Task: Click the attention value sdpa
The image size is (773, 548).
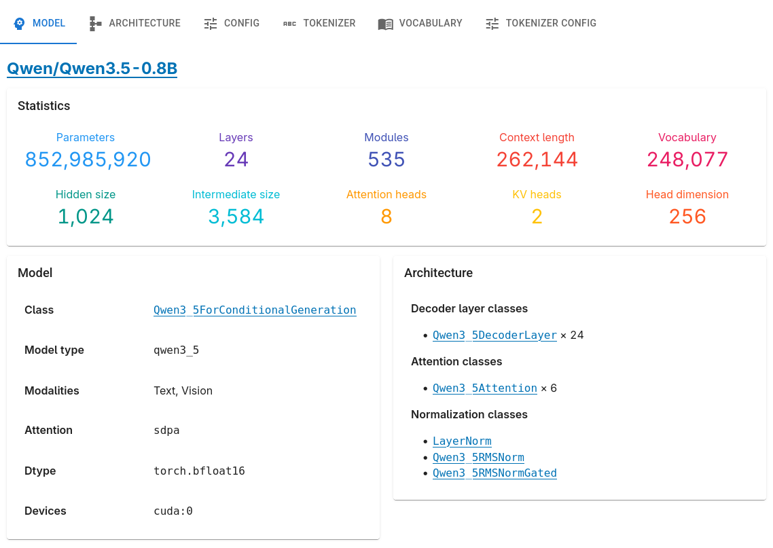Action: point(166,431)
